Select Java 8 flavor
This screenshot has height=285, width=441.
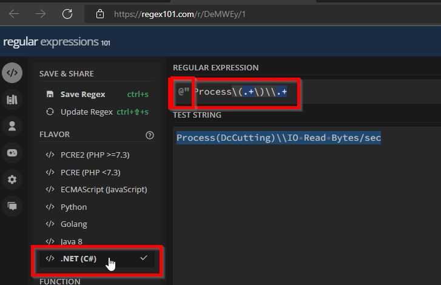tap(97, 241)
